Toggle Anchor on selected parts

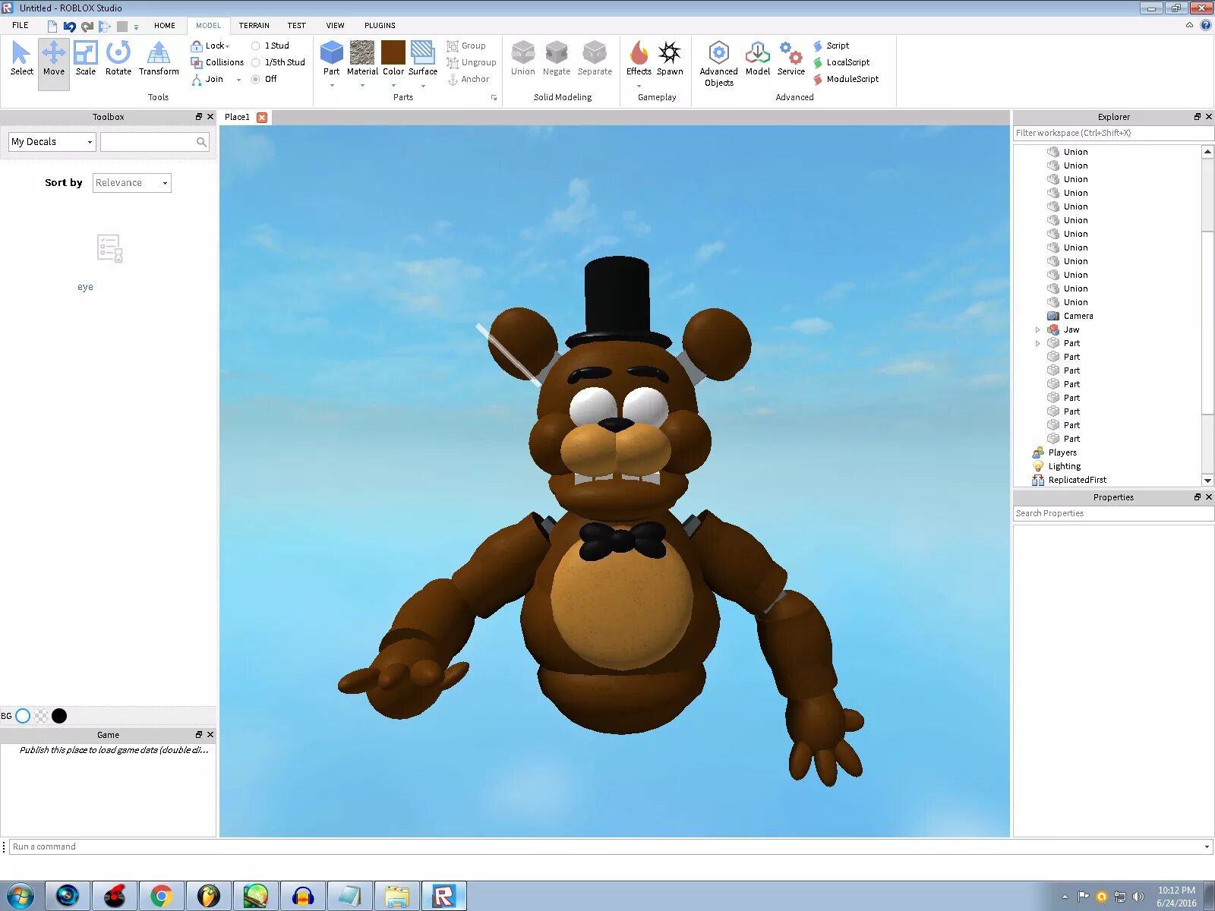pyautogui.click(x=469, y=79)
